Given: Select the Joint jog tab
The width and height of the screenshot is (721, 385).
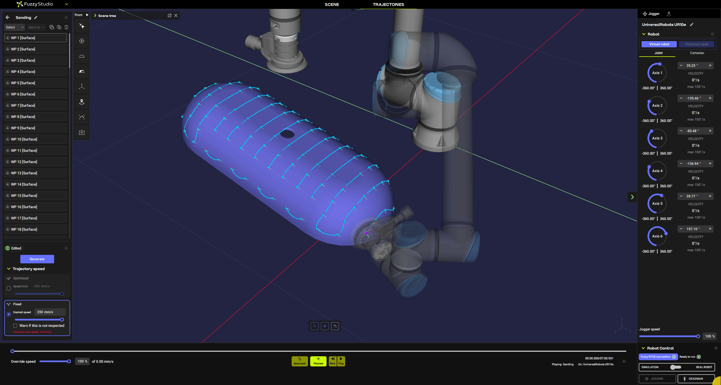Looking at the screenshot, I should pos(658,53).
